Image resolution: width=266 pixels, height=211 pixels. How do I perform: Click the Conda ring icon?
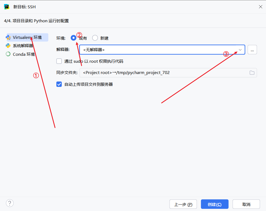[x=8, y=54]
